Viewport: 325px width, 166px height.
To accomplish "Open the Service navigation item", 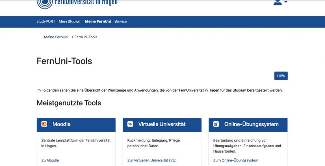I will 120,22.
